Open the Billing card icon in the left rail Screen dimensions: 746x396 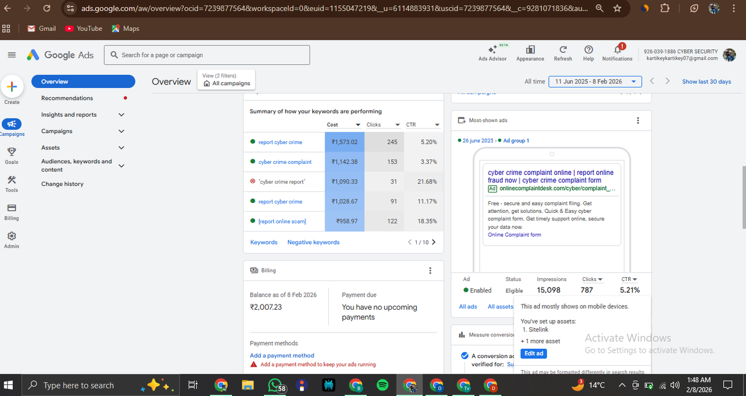tap(12, 208)
